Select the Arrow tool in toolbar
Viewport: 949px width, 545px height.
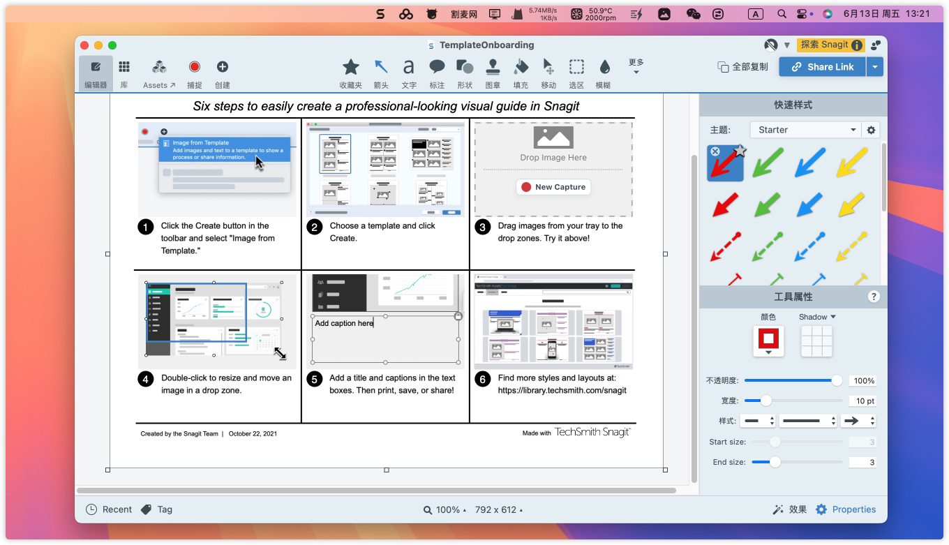pyautogui.click(x=381, y=73)
